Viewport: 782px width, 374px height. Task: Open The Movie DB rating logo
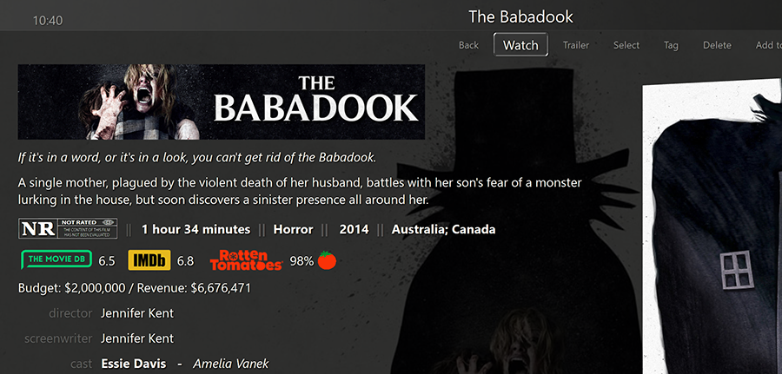coord(56,259)
